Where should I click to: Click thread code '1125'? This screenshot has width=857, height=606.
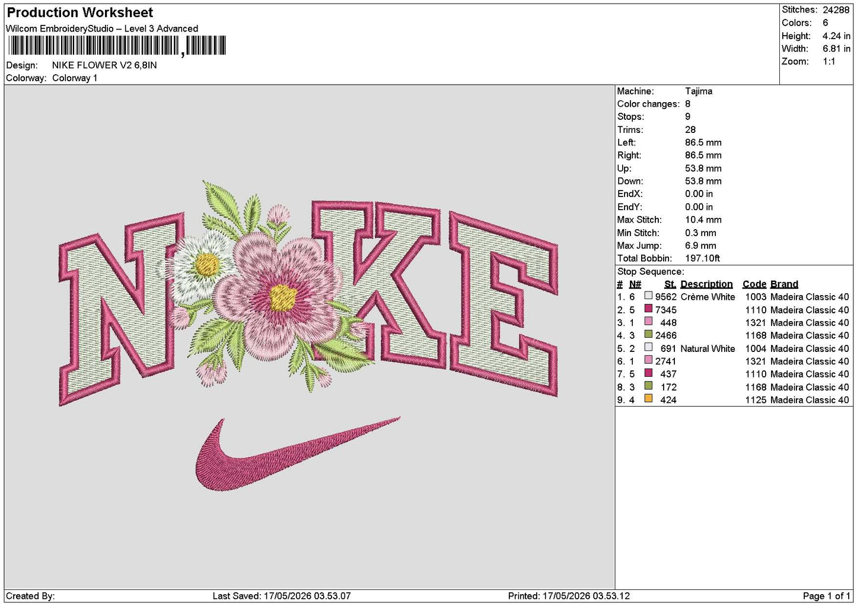point(756,400)
